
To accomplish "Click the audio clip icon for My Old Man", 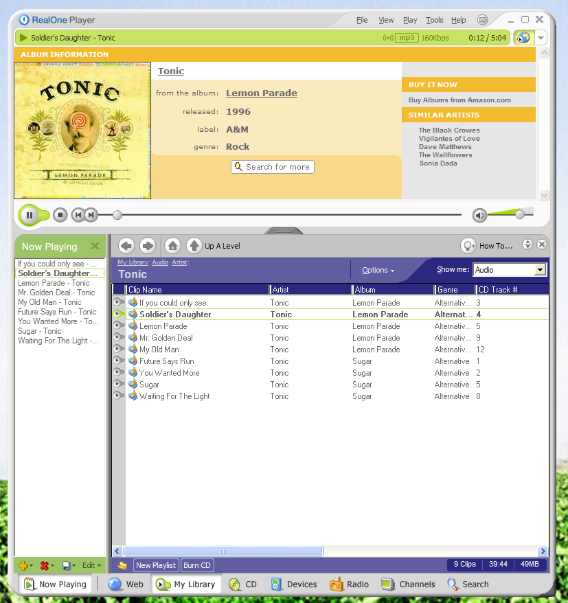I will click(x=133, y=349).
